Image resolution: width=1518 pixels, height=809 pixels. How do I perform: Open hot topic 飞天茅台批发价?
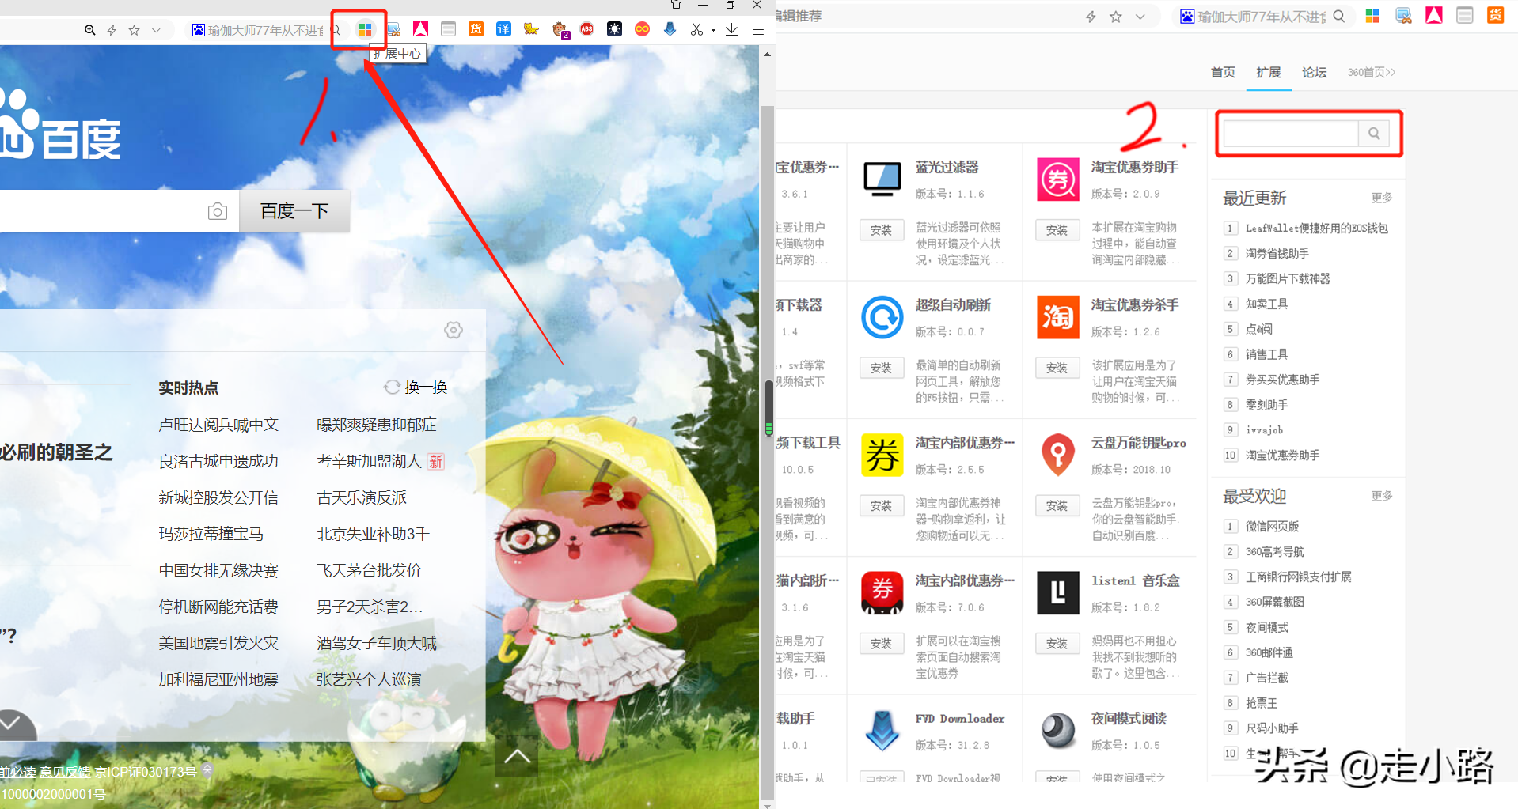point(369,570)
